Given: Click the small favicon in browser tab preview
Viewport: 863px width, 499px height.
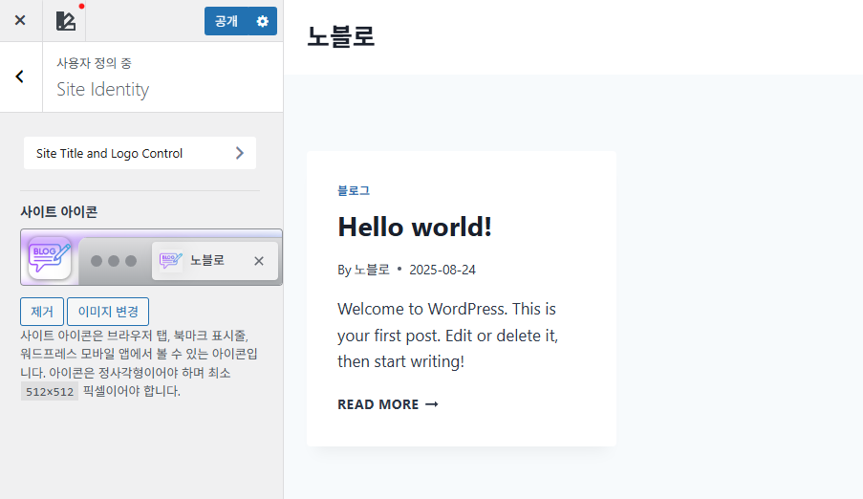Looking at the screenshot, I should [170, 261].
